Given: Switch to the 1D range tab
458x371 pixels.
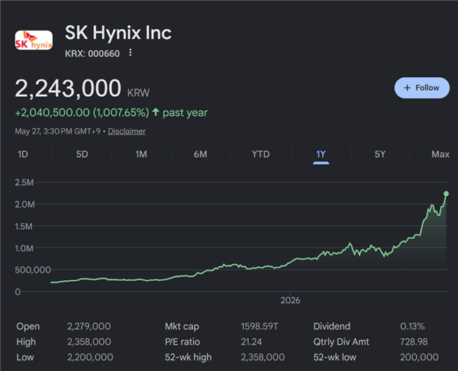Looking at the screenshot, I should click(23, 154).
